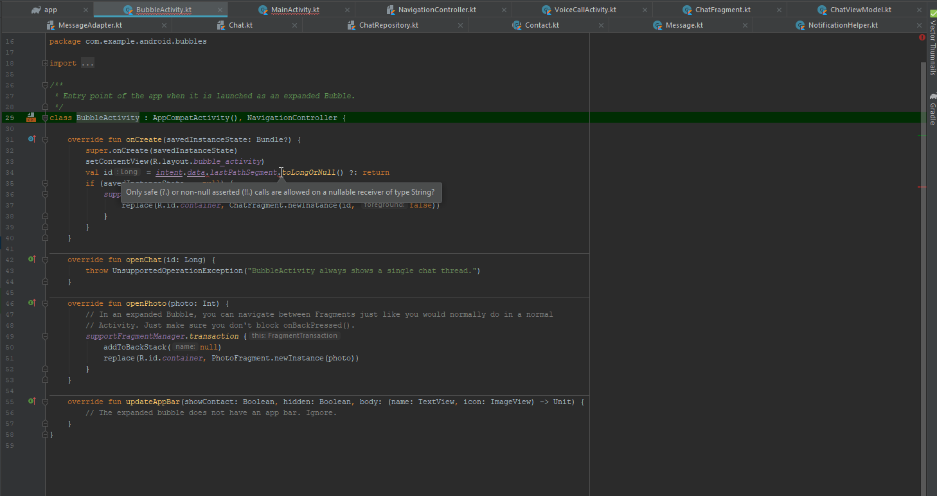This screenshot has height=496, width=937.
Task: Collapse the BubbleActivity class body
Action: (x=45, y=118)
